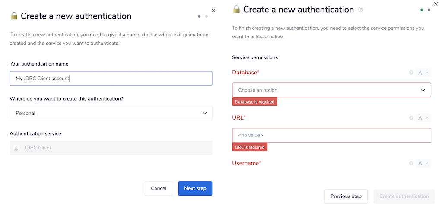Open the Username value type 'A' selector

(x=423, y=163)
